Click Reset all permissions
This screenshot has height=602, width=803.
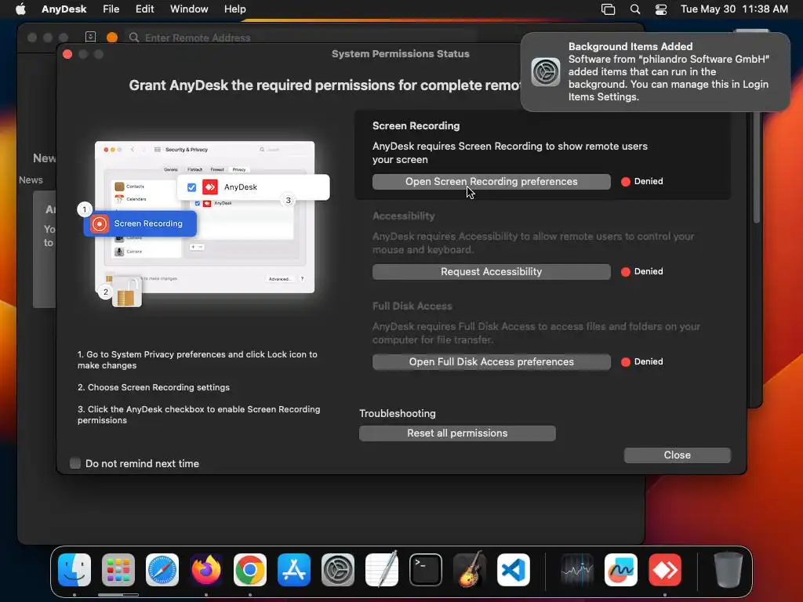pyautogui.click(x=457, y=433)
